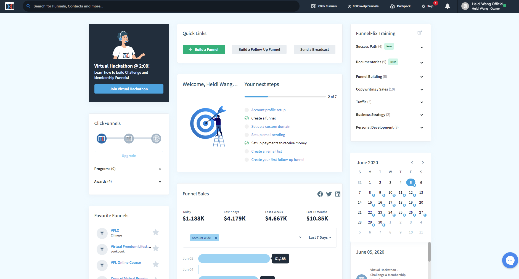Open the notifications bell
The width and height of the screenshot is (519, 279).
(447, 6)
